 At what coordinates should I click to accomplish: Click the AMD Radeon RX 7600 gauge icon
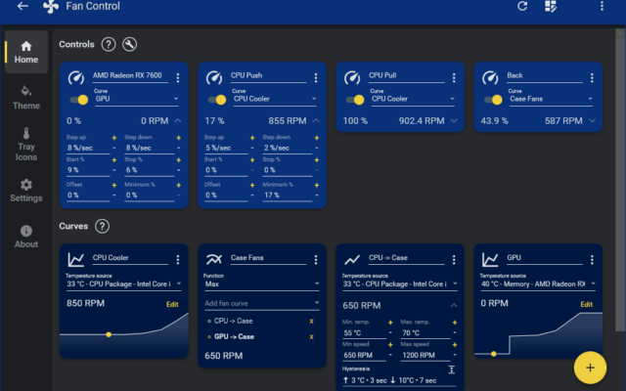[x=76, y=77]
